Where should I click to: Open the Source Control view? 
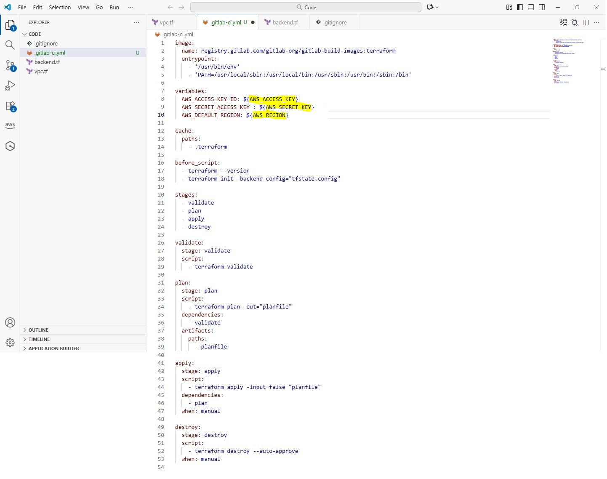pyautogui.click(x=10, y=65)
